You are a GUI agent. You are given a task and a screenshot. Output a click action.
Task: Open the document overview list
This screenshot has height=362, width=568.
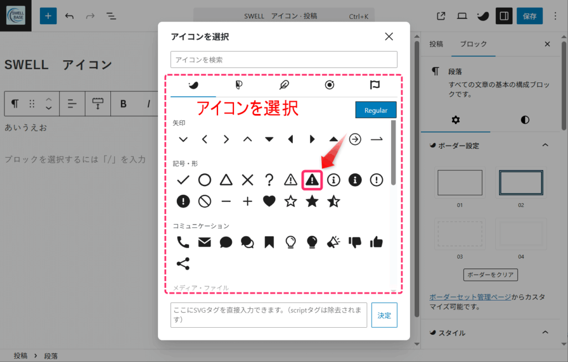click(111, 16)
